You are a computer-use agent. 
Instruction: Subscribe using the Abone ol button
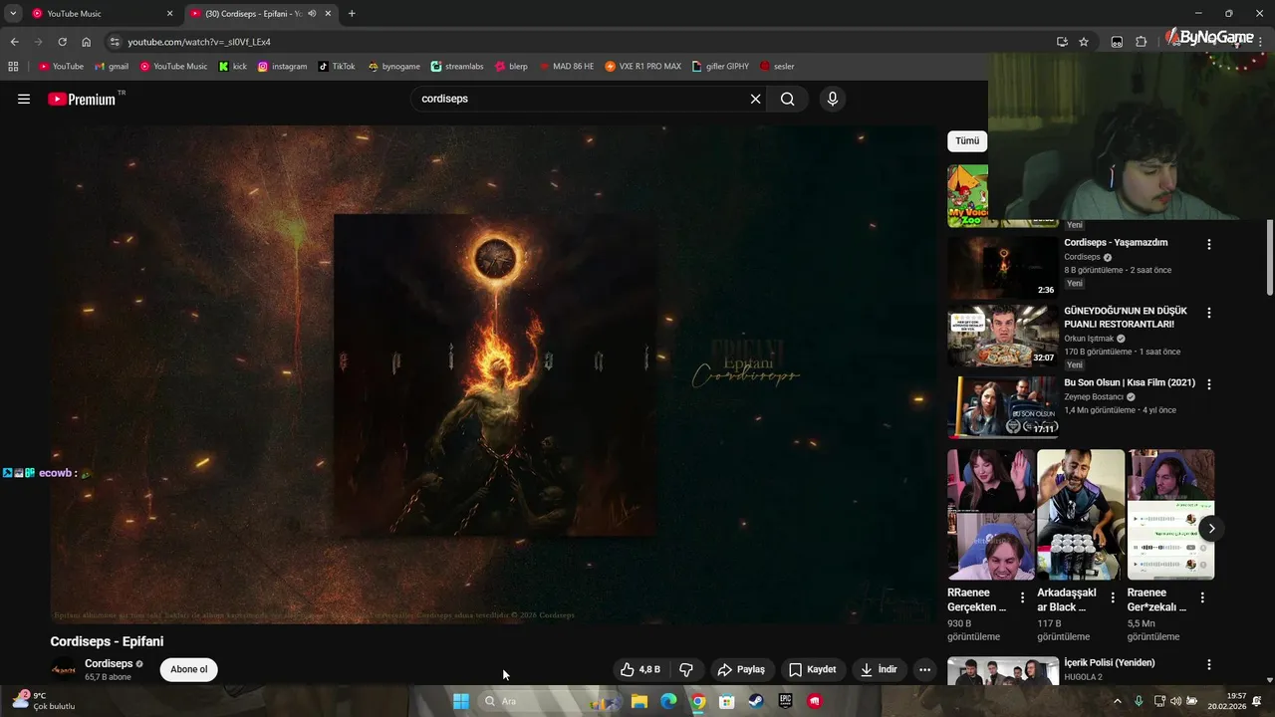[189, 669]
